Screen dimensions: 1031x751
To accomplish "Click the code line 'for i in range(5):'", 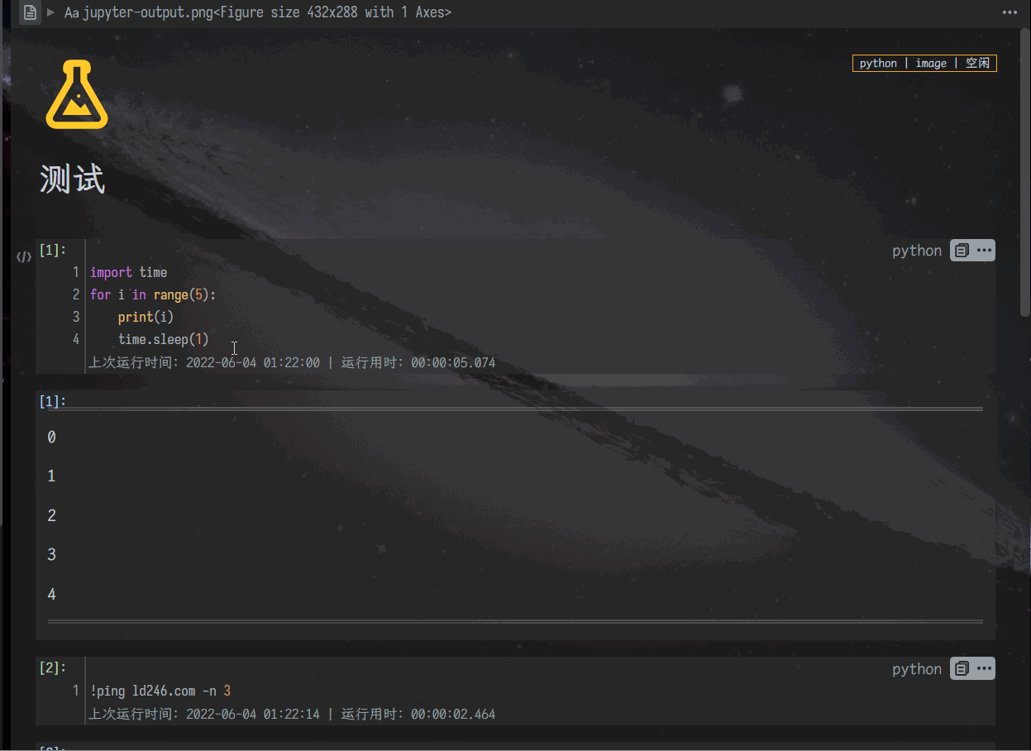I will tap(153, 294).
